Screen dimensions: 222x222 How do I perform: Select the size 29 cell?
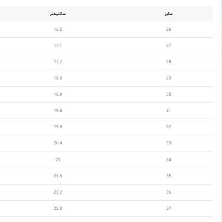click(x=169, y=78)
